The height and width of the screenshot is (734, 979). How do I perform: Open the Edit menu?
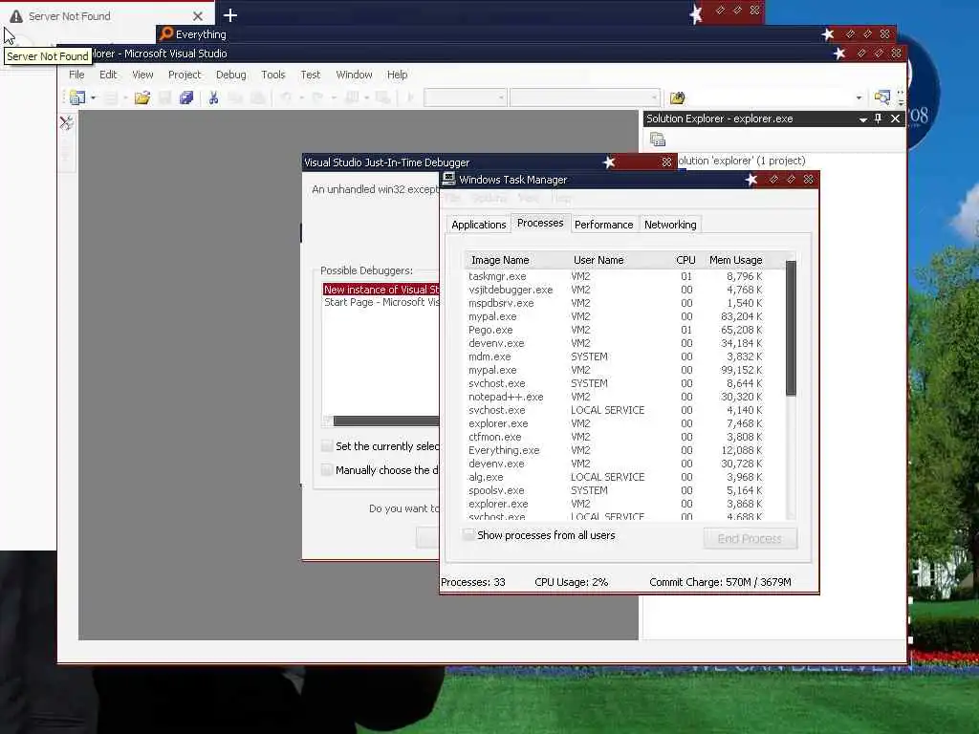tap(108, 75)
